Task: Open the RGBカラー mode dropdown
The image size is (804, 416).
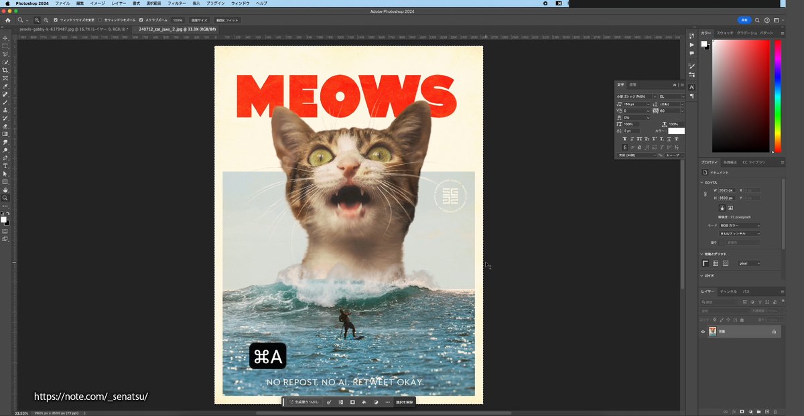Action: (740, 225)
